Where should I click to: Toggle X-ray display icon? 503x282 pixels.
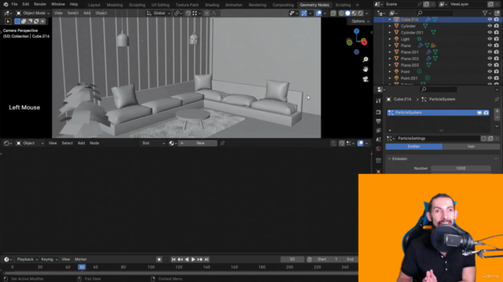click(x=333, y=13)
